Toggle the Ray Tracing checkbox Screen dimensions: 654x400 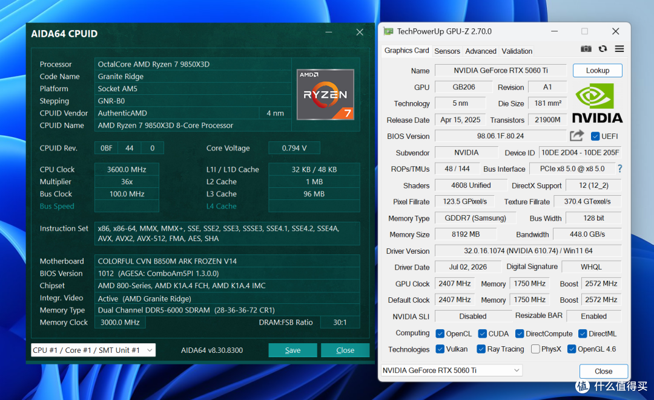coord(481,349)
